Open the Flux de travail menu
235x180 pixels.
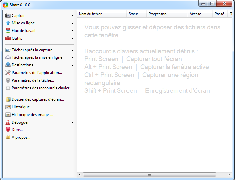tap(40, 31)
